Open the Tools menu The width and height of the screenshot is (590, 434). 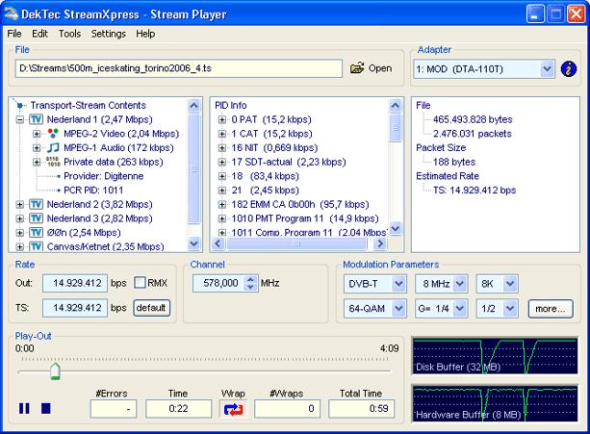pyautogui.click(x=69, y=34)
